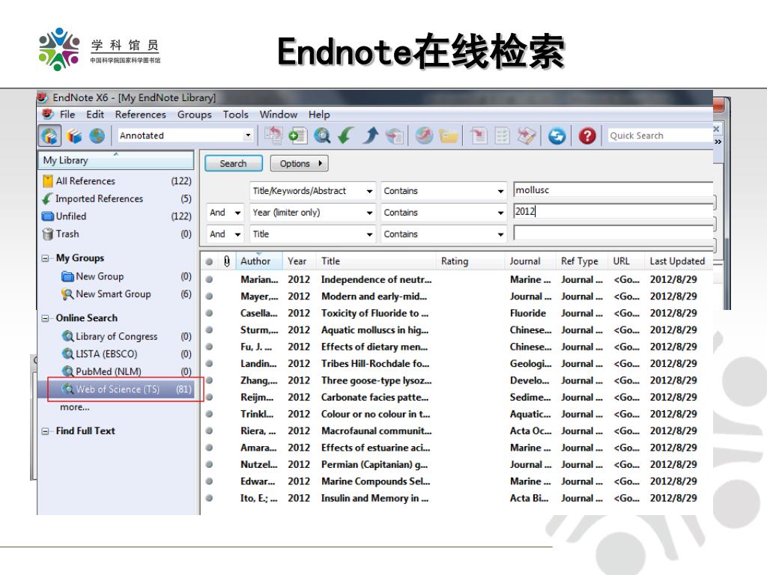Open the Edit menu
The width and height of the screenshot is (767, 575).
[x=95, y=115]
